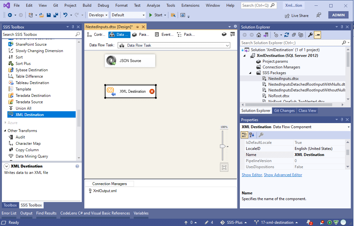
Task: Toggle Categorized view in Properties panel
Action: tap(244, 135)
